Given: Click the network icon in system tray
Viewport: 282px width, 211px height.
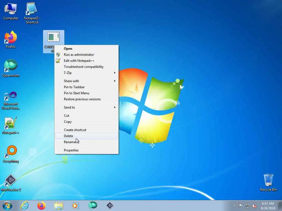Looking at the screenshot, I should [x=248, y=206].
